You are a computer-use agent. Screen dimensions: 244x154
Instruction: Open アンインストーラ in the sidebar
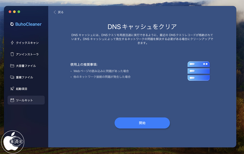[26, 54]
